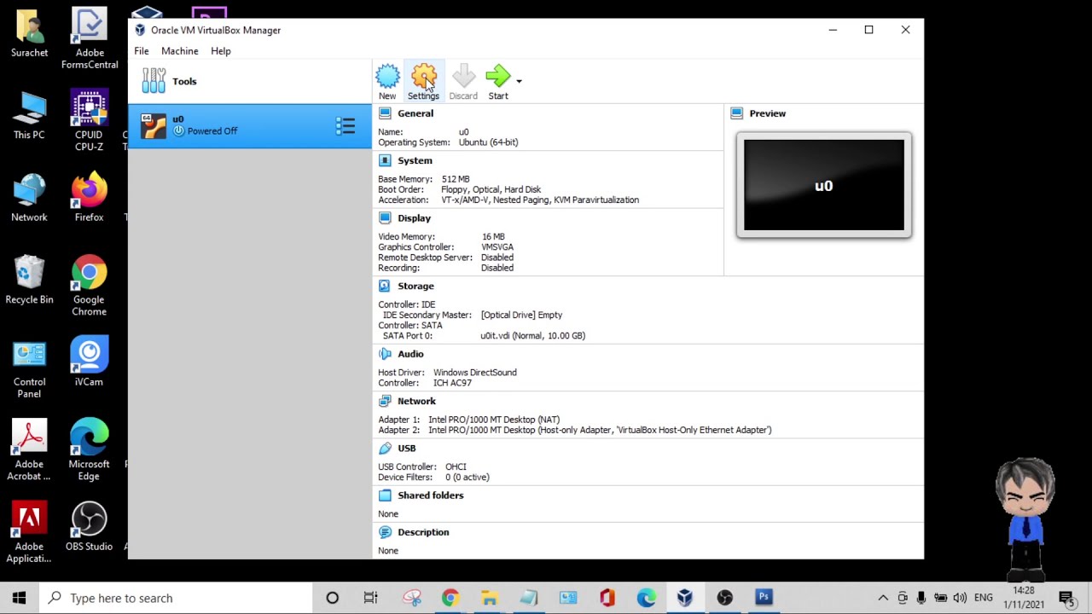Select the u0 virtual machine entry
Screen dimensions: 1092x614
(x=250, y=125)
